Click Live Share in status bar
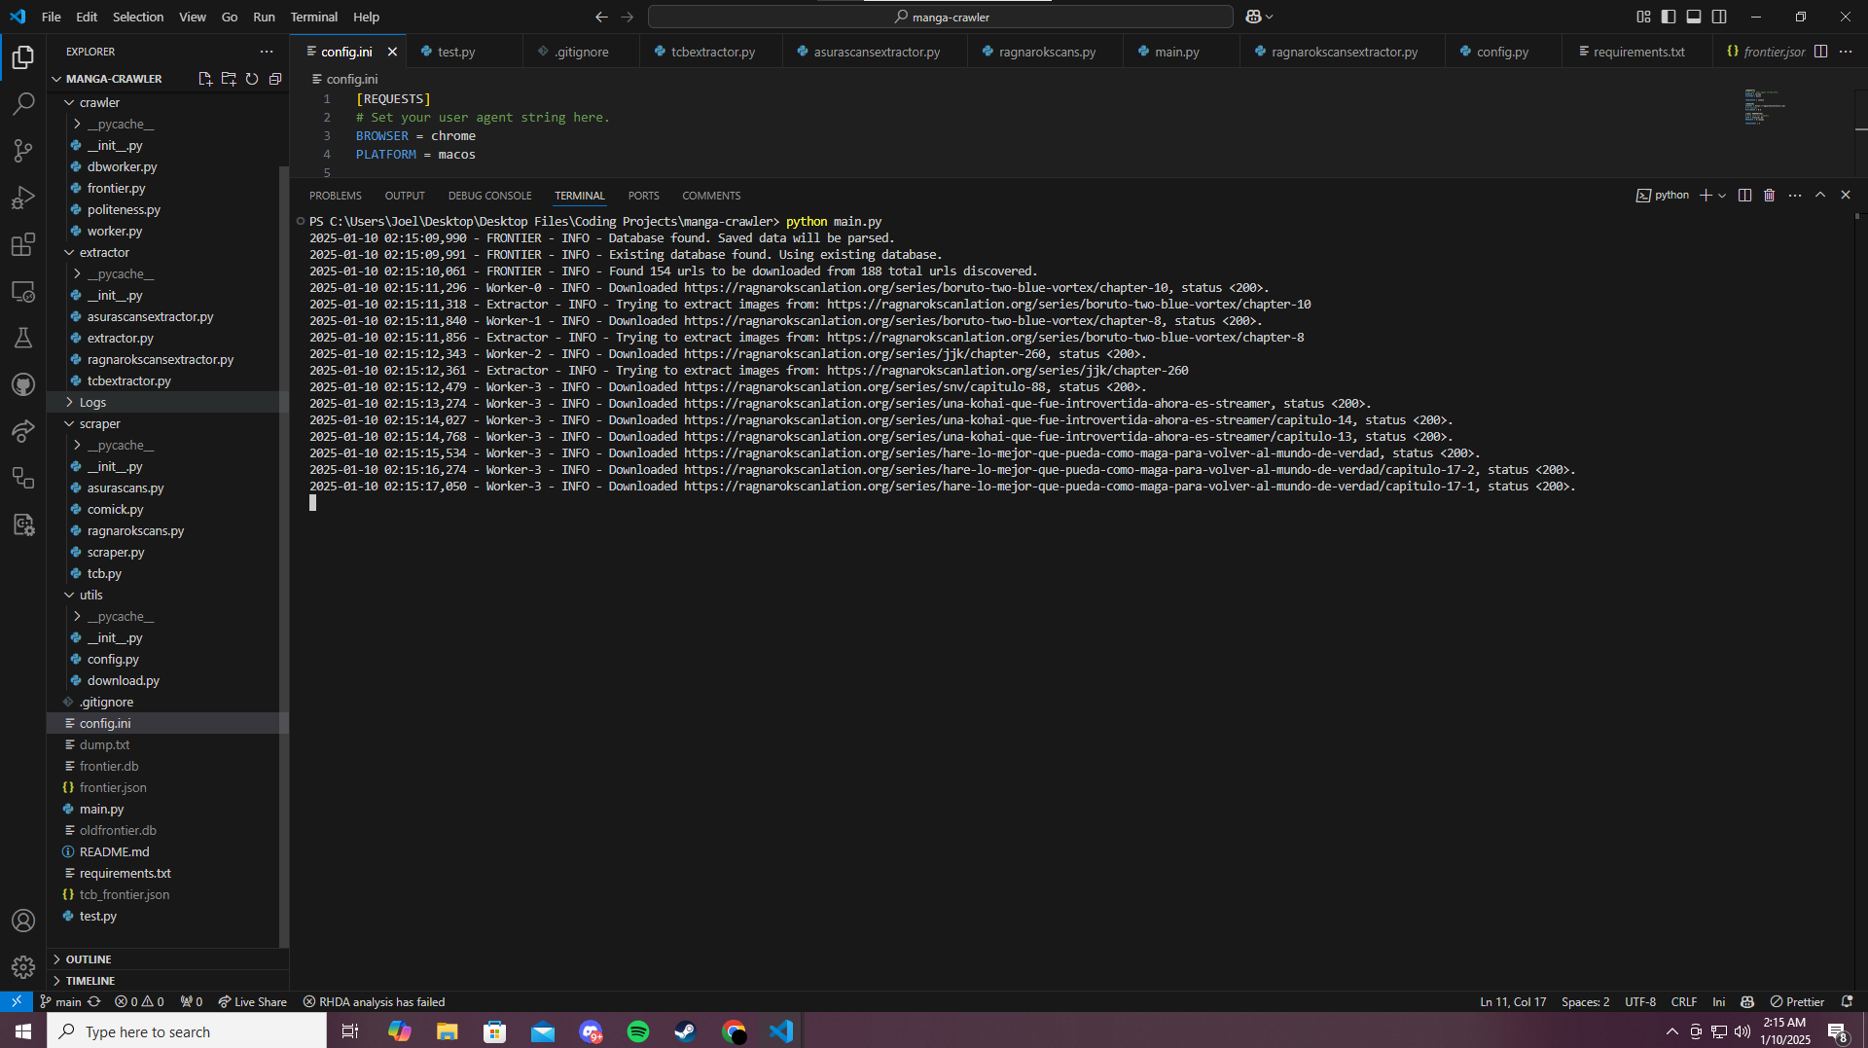 253,1002
